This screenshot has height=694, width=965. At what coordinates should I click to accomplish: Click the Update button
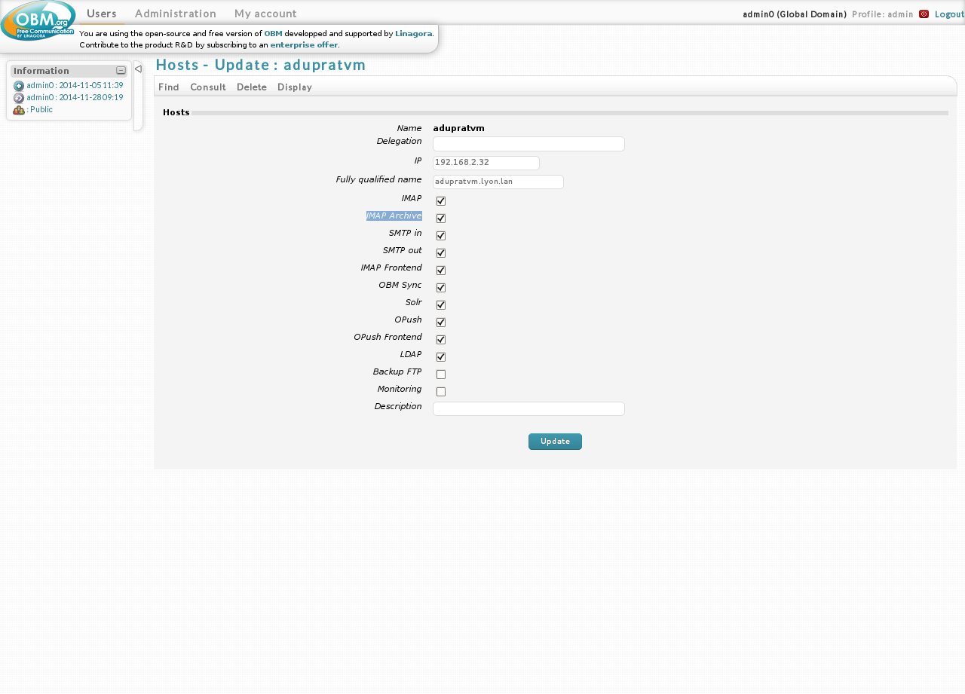click(x=555, y=442)
